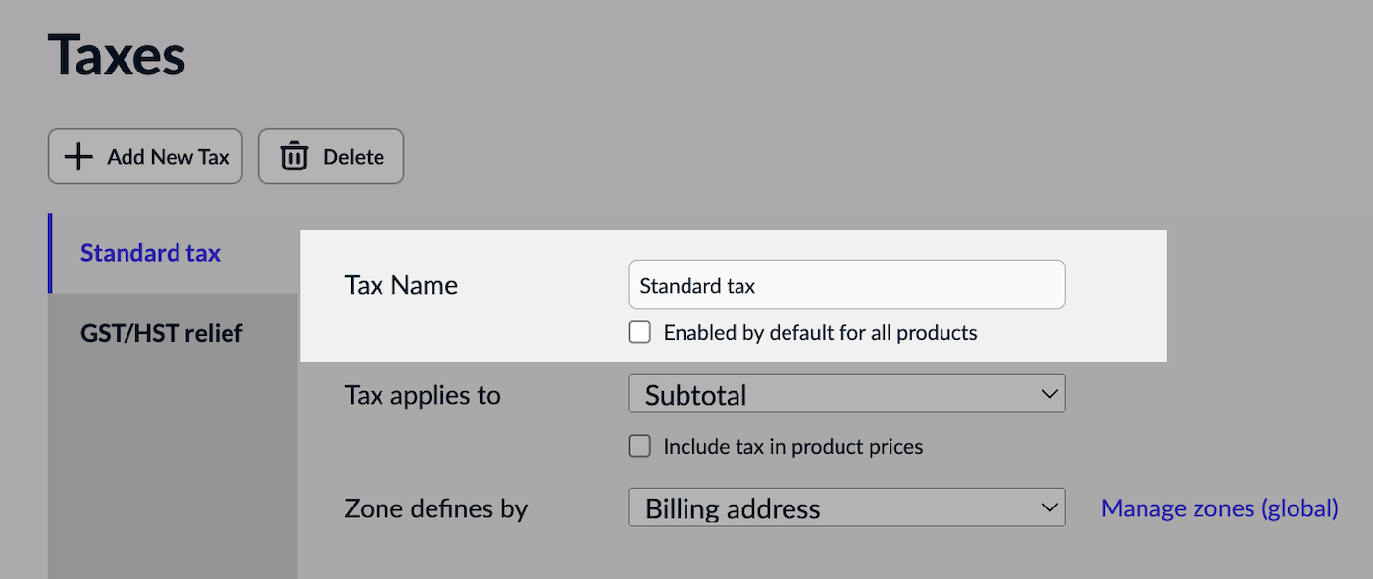Enable the 'Enabled by default for all products' checkbox
Image resolution: width=1373 pixels, height=579 pixels.
coord(639,333)
